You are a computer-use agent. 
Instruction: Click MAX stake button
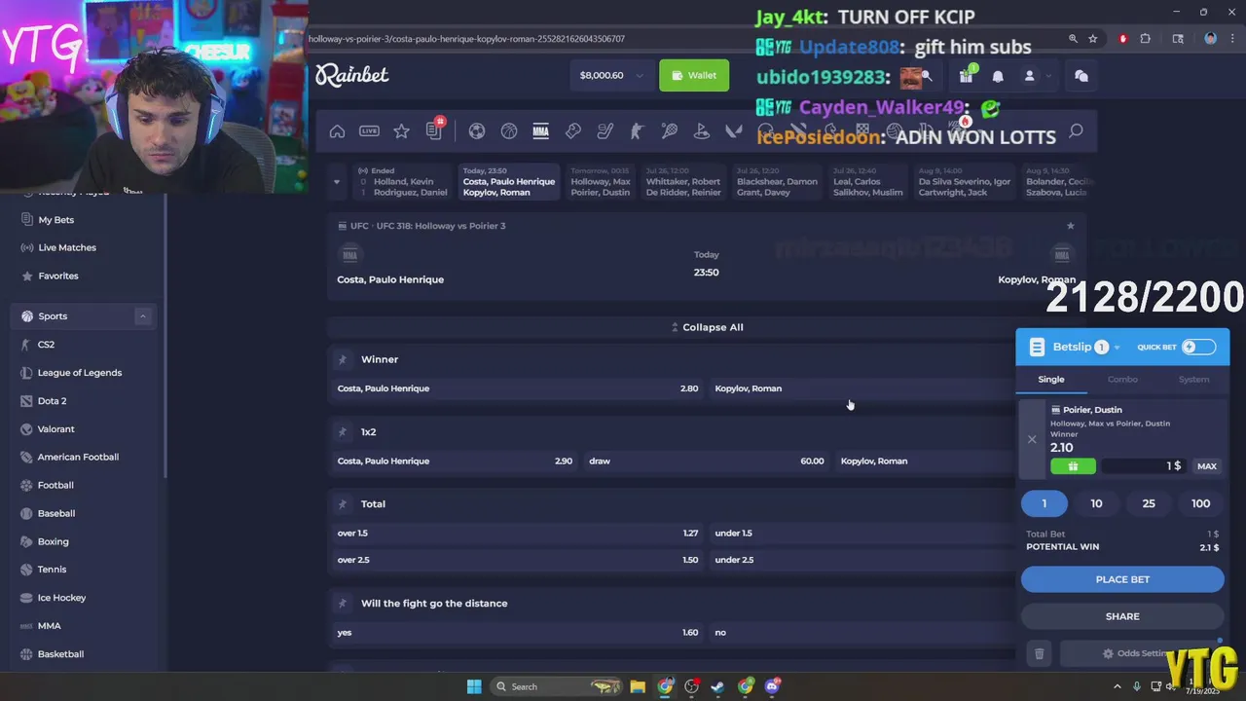click(1207, 466)
